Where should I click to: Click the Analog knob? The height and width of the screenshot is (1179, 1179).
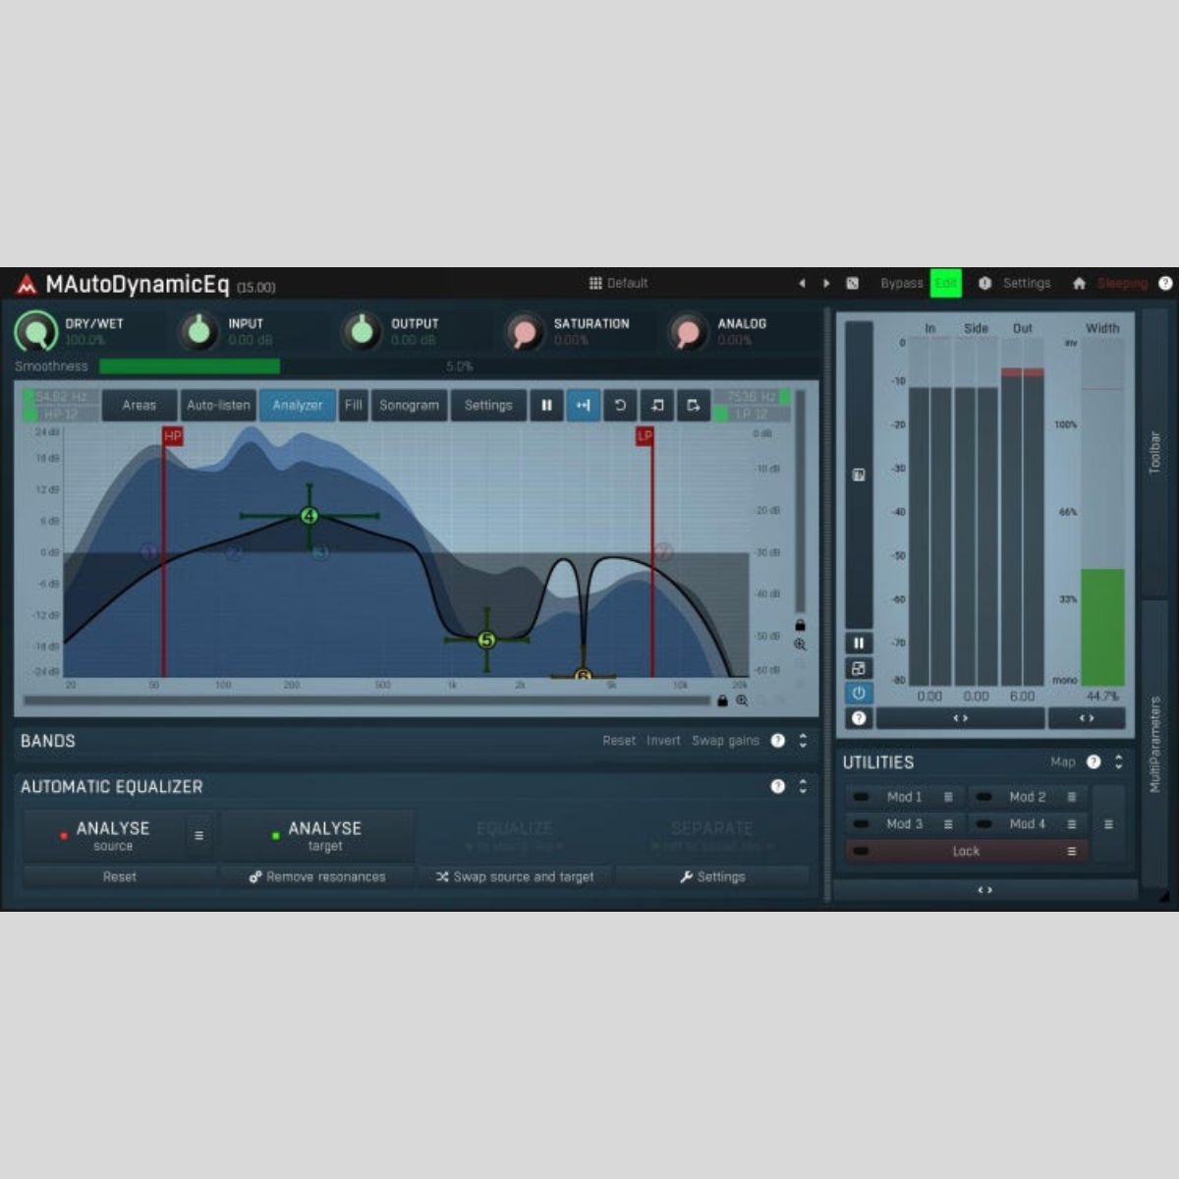688,332
